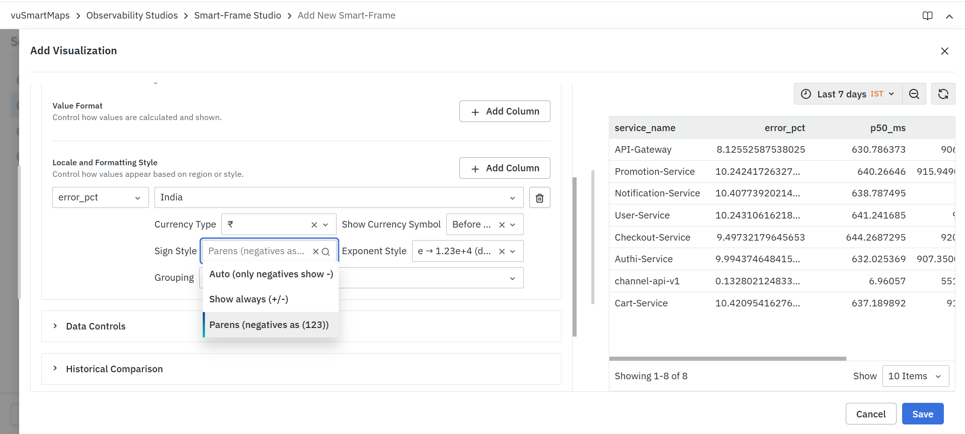Select the Authi-Service row
The height and width of the screenshot is (434, 965).
point(782,259)
